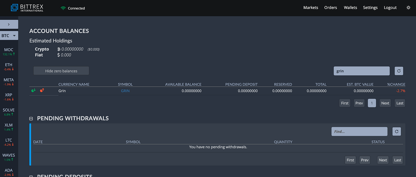416x177 pixels.
Task: Click Next in pending withdrawals pagination
Action: [383, 160]
